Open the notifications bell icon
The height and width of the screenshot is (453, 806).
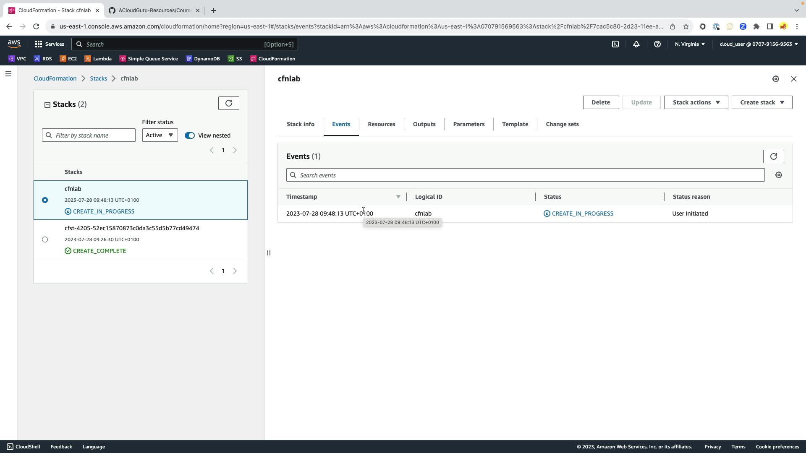click(636, 44)
